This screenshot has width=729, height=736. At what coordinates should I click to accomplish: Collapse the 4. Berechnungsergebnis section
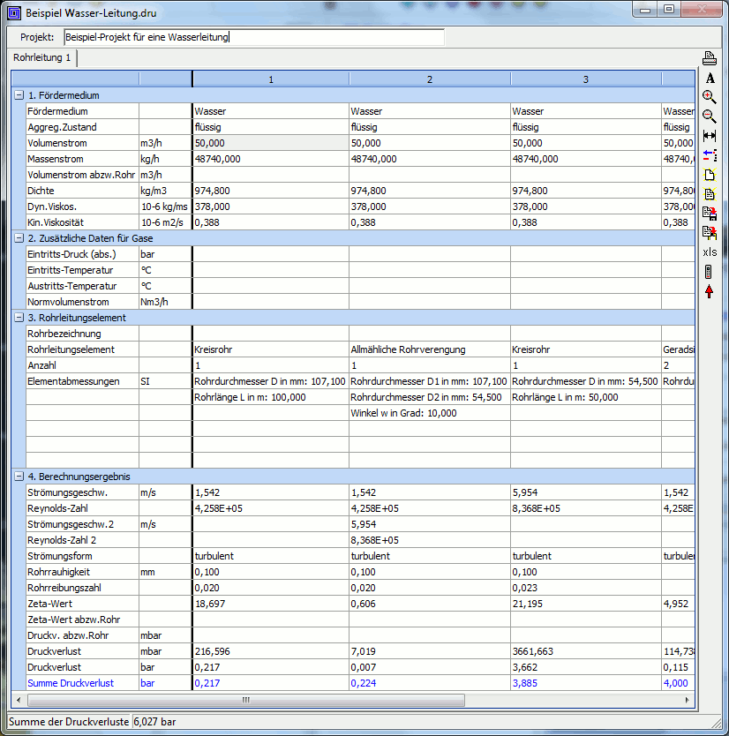click(19, 477)
